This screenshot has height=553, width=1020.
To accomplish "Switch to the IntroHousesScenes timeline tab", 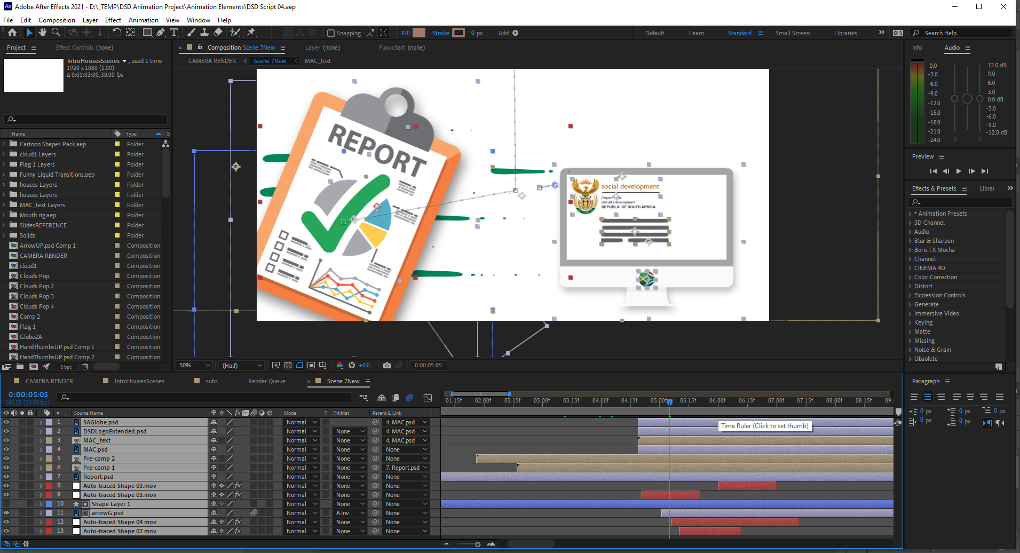I will click(x=139, y=381).
